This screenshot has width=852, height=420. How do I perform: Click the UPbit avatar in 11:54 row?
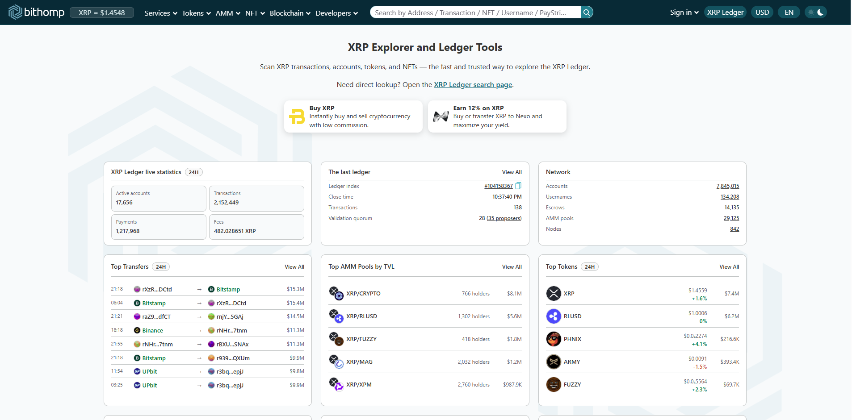coord(137,372)
